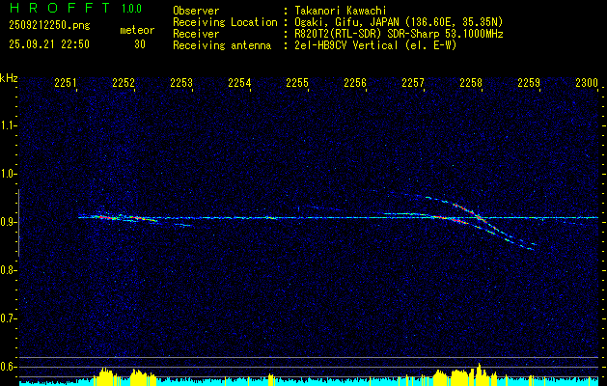Click the 2258 time axis label
The width and height of the screenshot is (607, 386).
point(471,82)
